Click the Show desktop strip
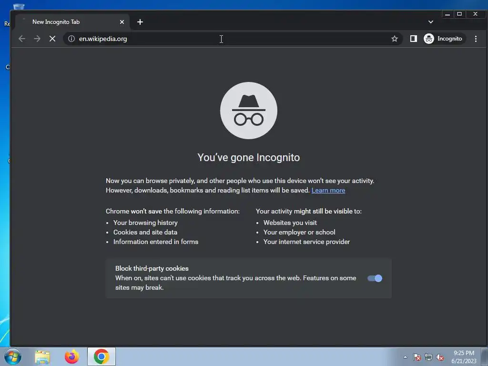This screenshot has width=488, height=366. [x=485, y=356]
